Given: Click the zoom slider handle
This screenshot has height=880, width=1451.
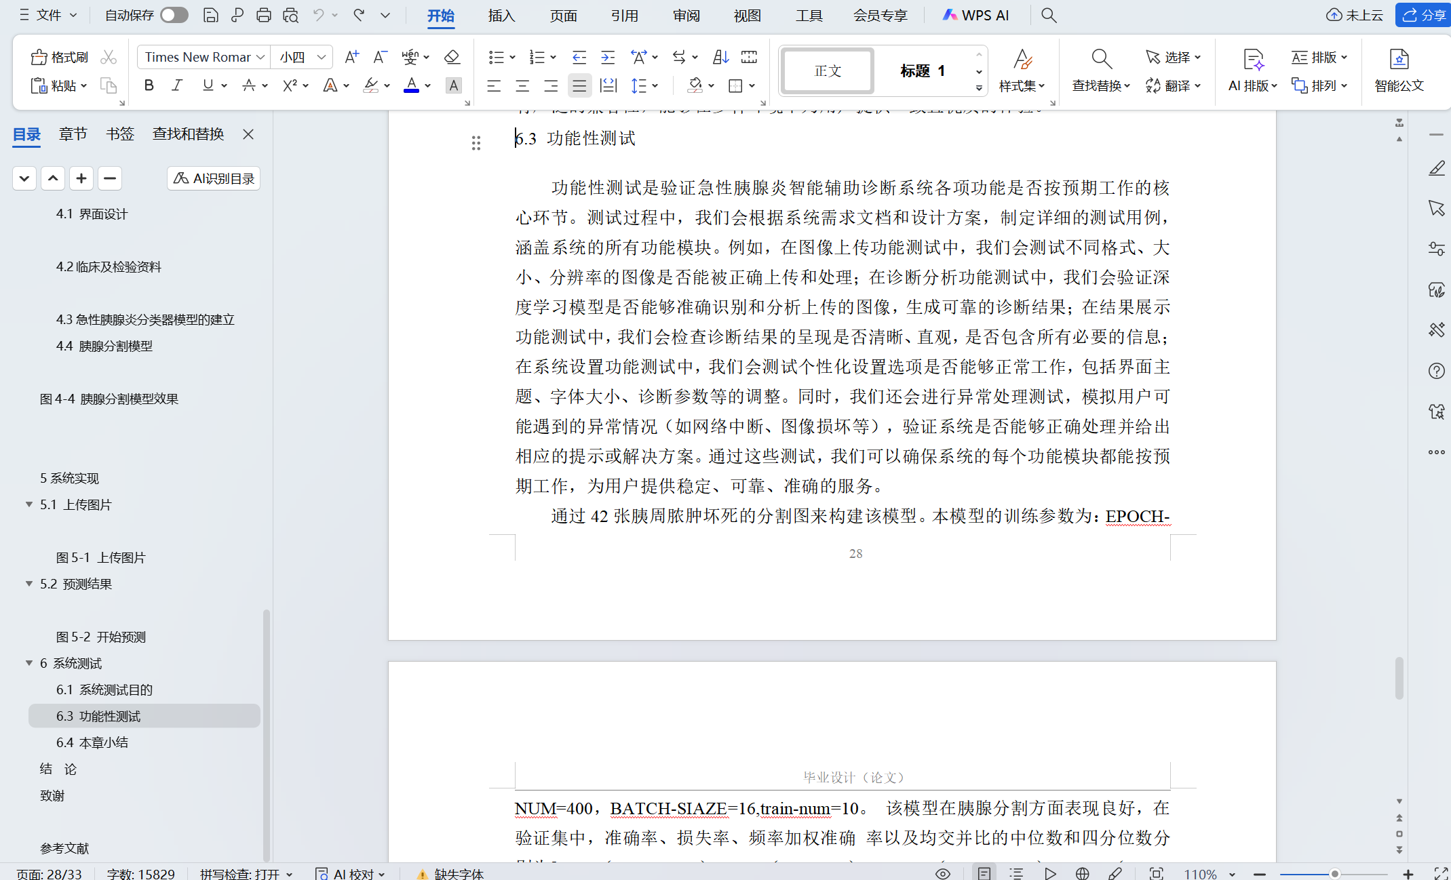Looking at the screenshot, I should (1334, 874).
